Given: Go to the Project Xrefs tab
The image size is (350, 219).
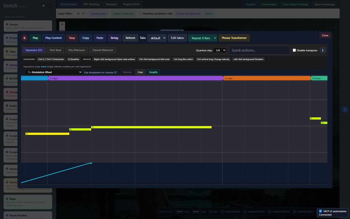Looking at the screenshot, I should pos(131,4).
